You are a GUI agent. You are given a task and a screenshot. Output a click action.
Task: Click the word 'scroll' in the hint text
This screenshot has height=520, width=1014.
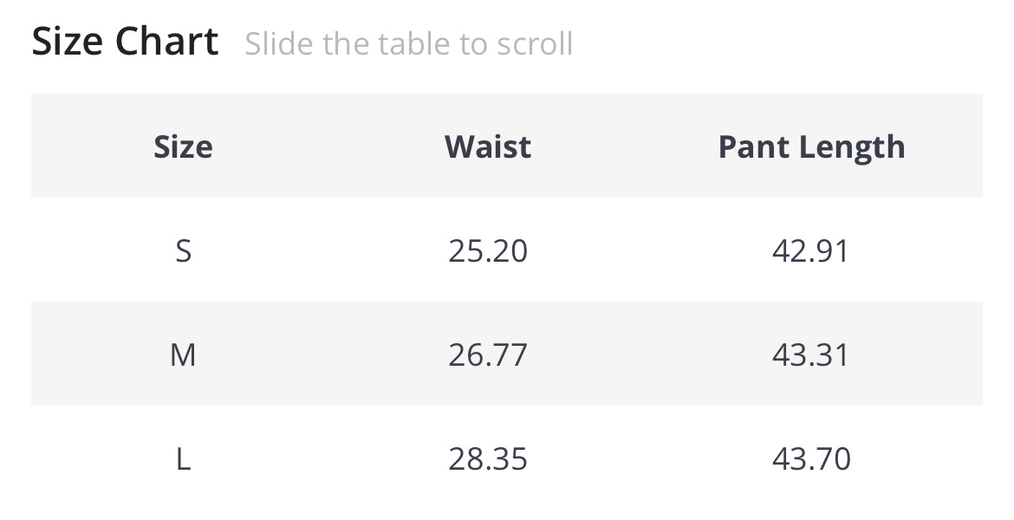[530, 43]
